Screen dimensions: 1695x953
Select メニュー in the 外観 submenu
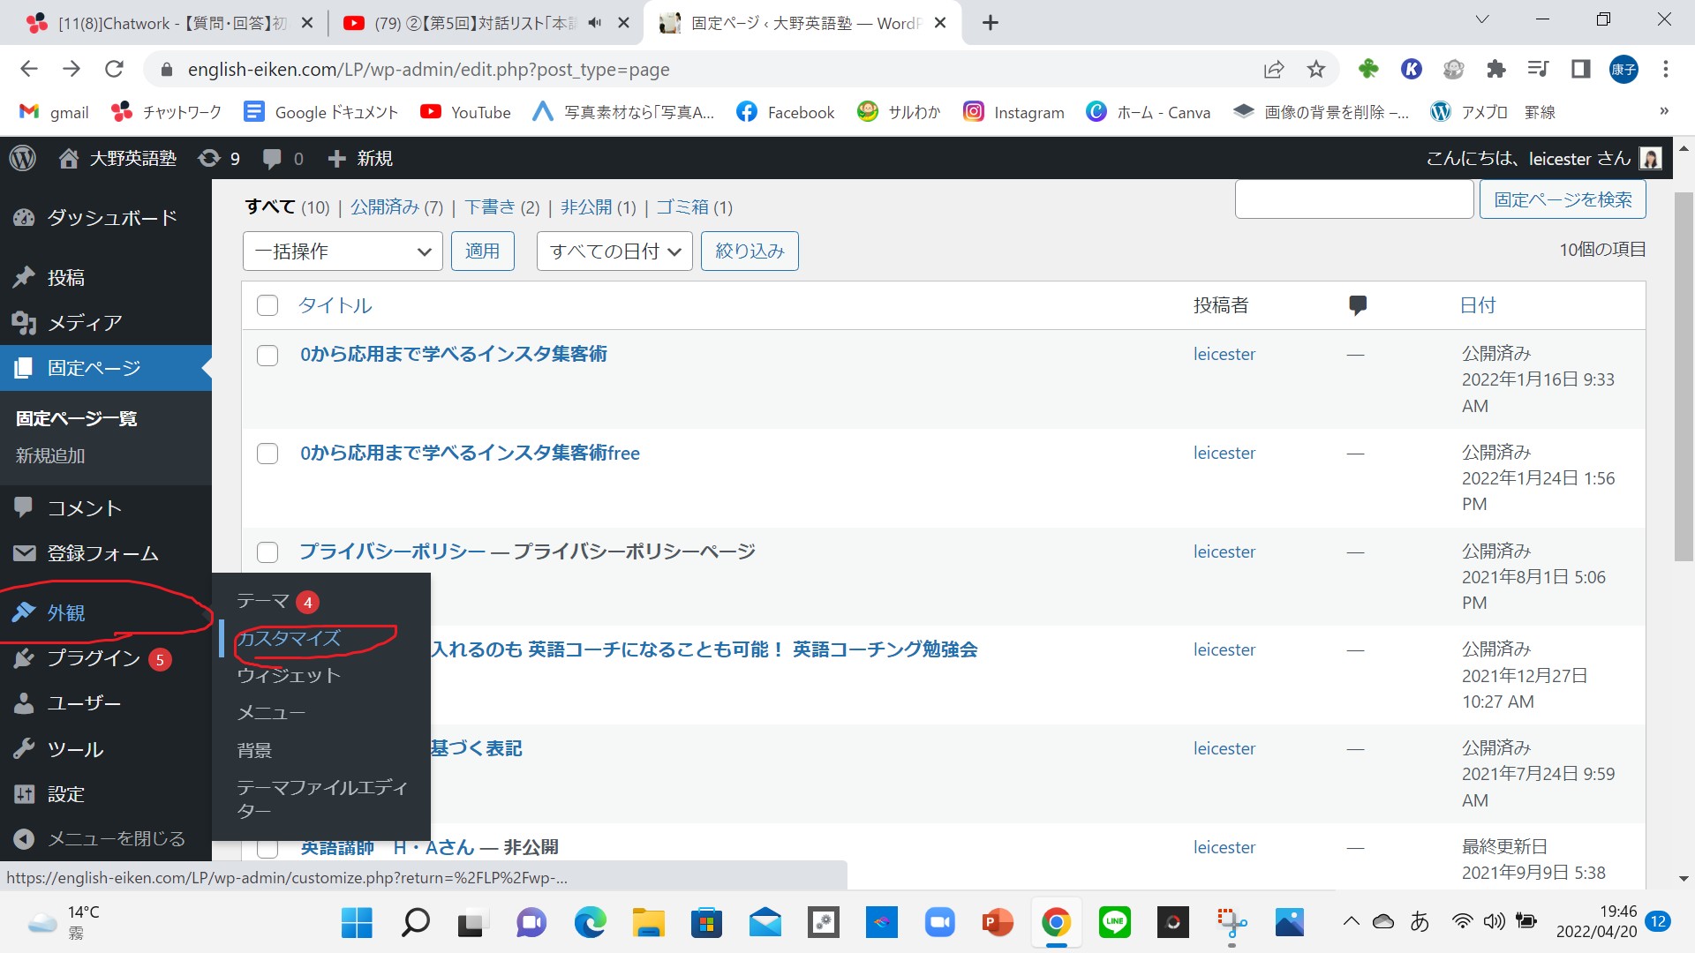pos(271,713)
